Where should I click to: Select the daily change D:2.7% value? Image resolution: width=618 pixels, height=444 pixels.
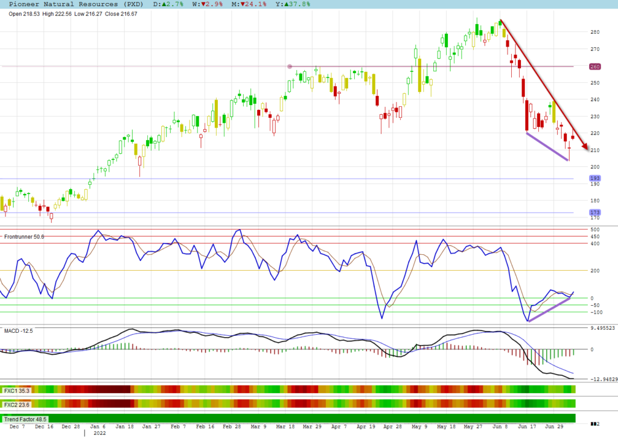click(x=168, y=4)
